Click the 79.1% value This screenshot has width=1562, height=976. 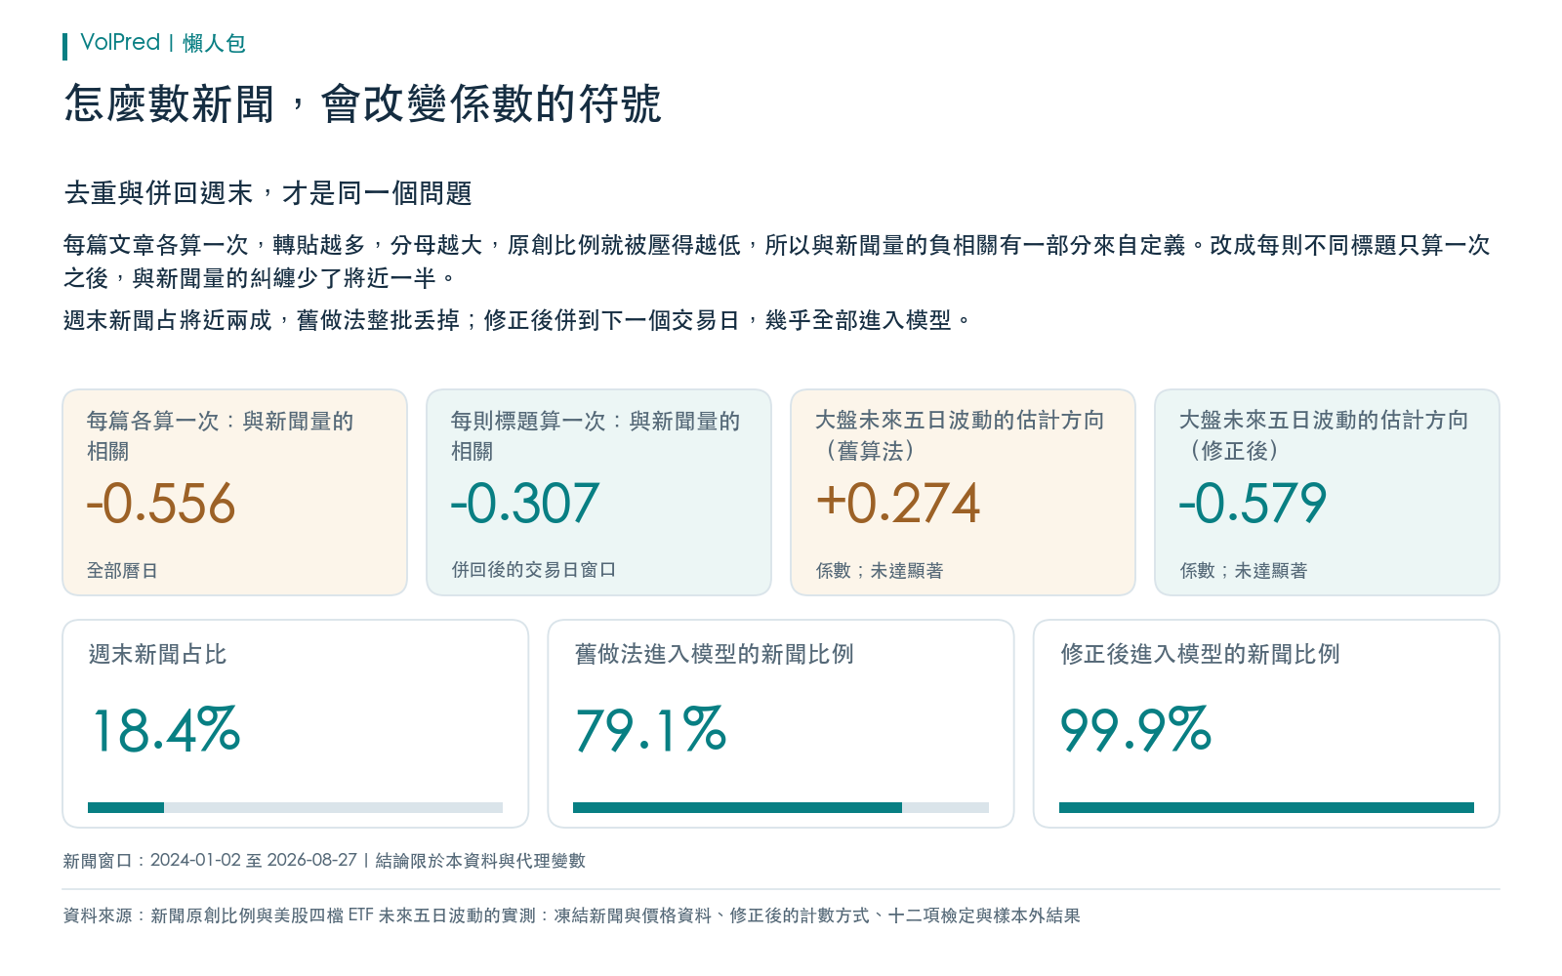point(650,730)
